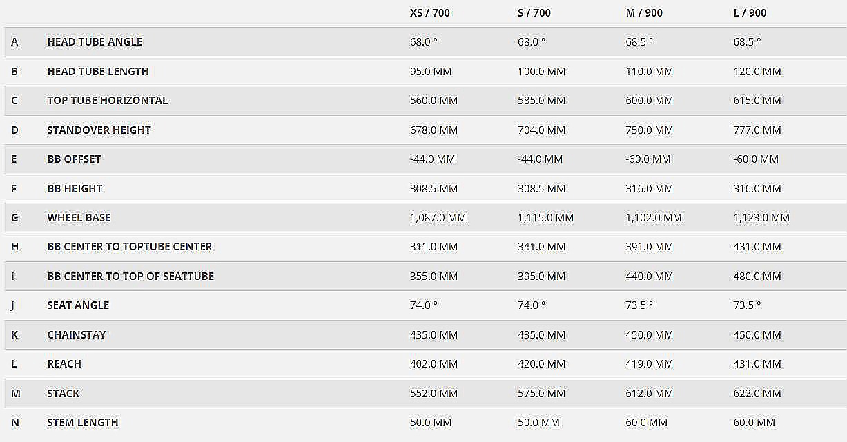Click the TOP TUBE HORIZONTAL label
This screenshot has height=442, width=847.
107,101
